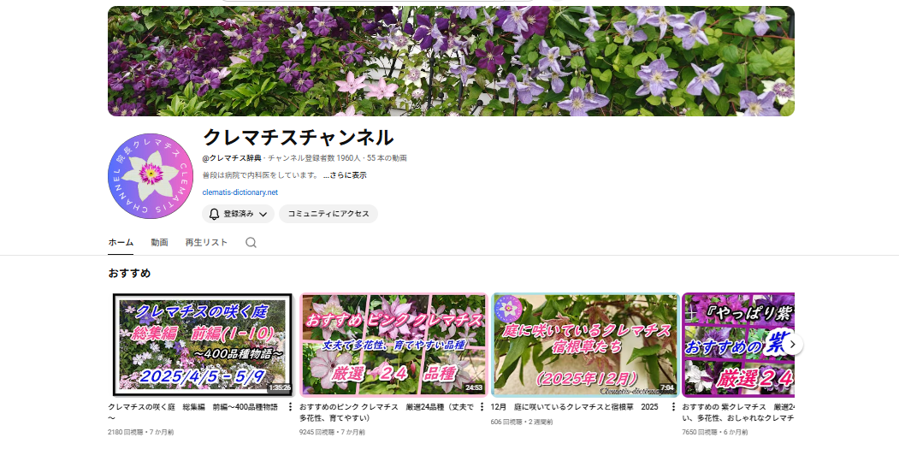The width and height of the screenshot is (899, 449).
Task: Click the carousel next arrow in おすすめ
Action: point(793,344)
